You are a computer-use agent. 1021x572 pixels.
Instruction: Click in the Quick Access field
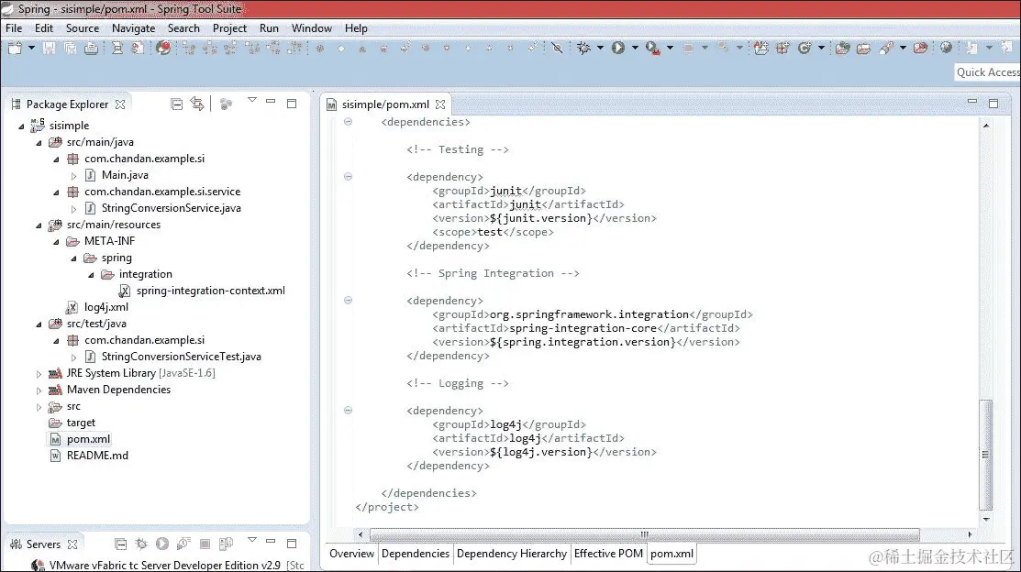pyautogui.click(x=987, y=72)
